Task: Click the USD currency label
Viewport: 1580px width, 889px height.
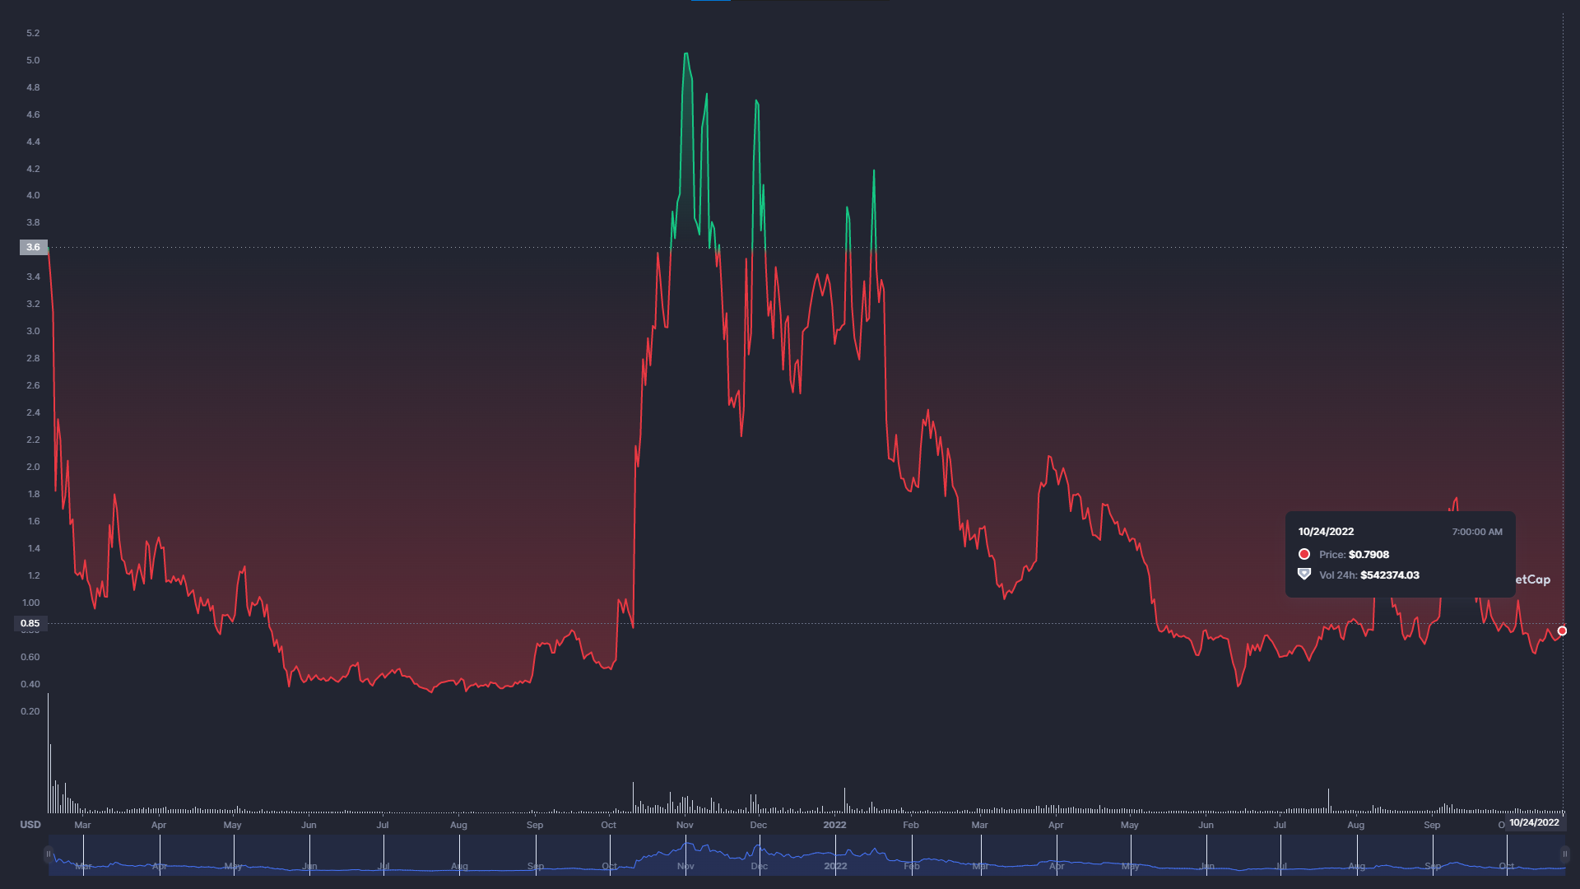Action: tap(30, 825)
